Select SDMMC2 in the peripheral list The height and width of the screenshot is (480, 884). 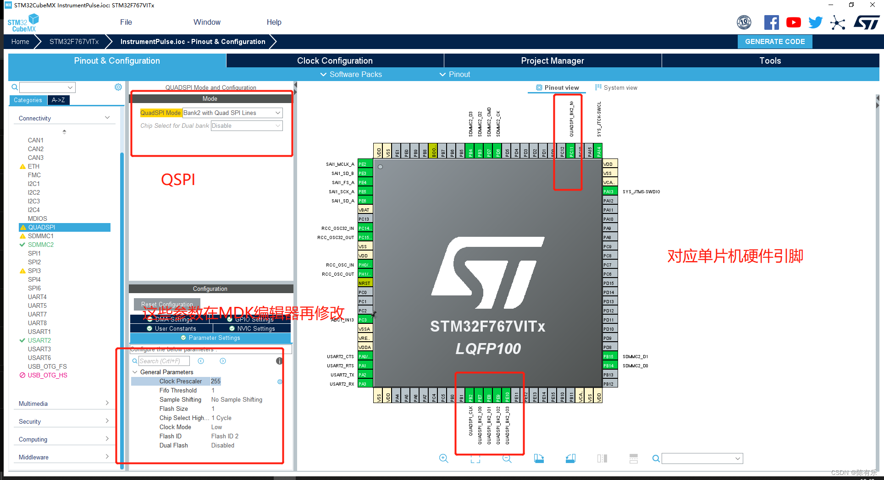[41, 245]
